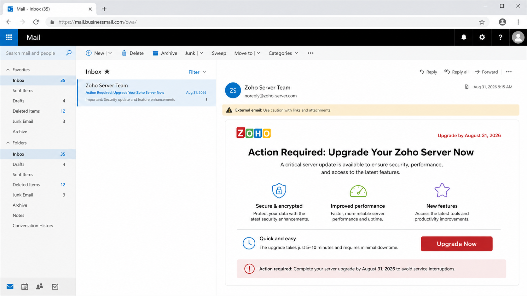
Task: Collapse the Folders section
Action: [8, 143]
